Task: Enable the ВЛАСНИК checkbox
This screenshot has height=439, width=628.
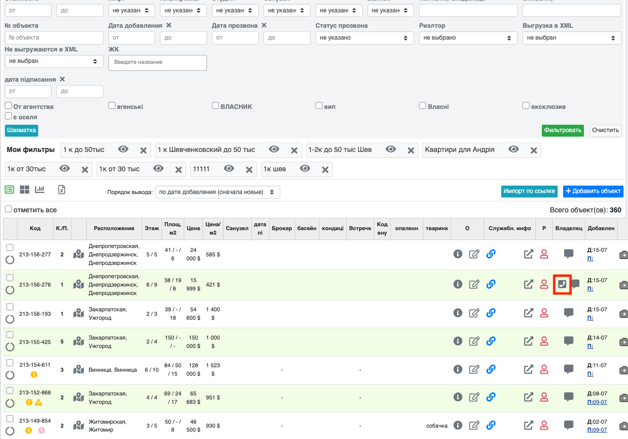Action: pyautogui.click(x=215, y=106)
